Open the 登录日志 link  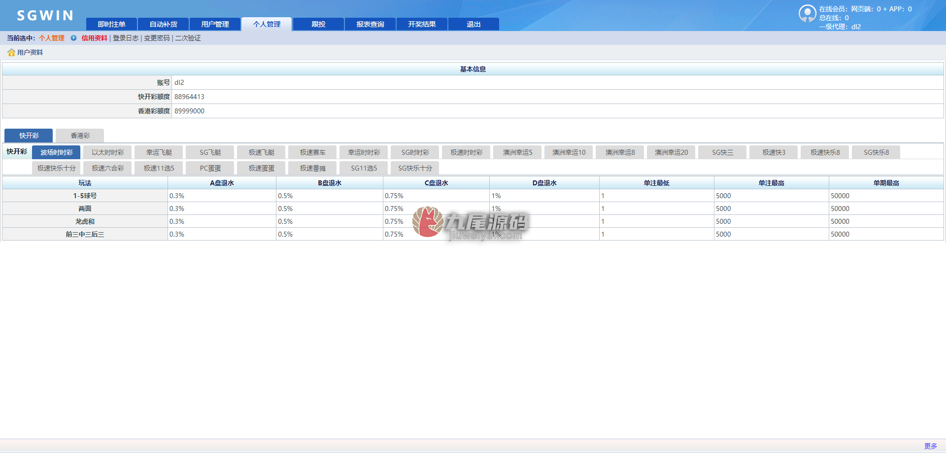coord(126,38)
